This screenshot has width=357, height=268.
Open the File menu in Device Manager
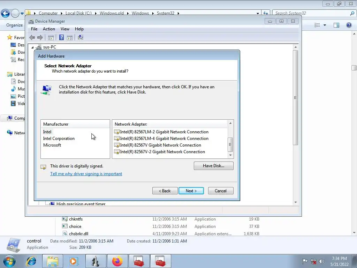click(34, 29)
